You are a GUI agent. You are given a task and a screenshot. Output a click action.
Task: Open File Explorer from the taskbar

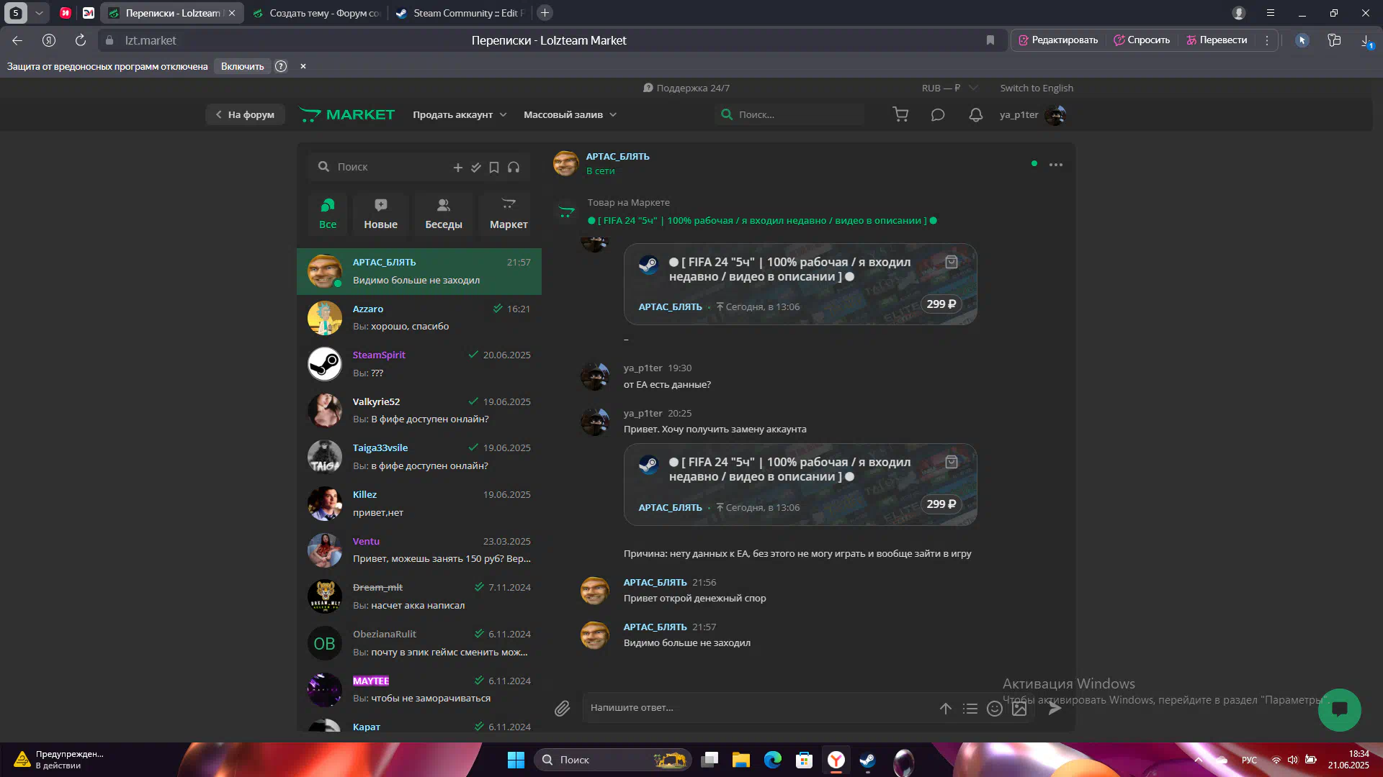(x=740, y=760)
